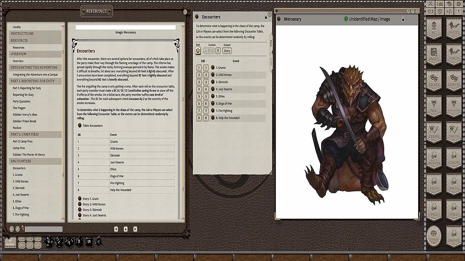The width and height of the screenshot is (465, 261).
Task: Click the Story output button
Action: 227,51
